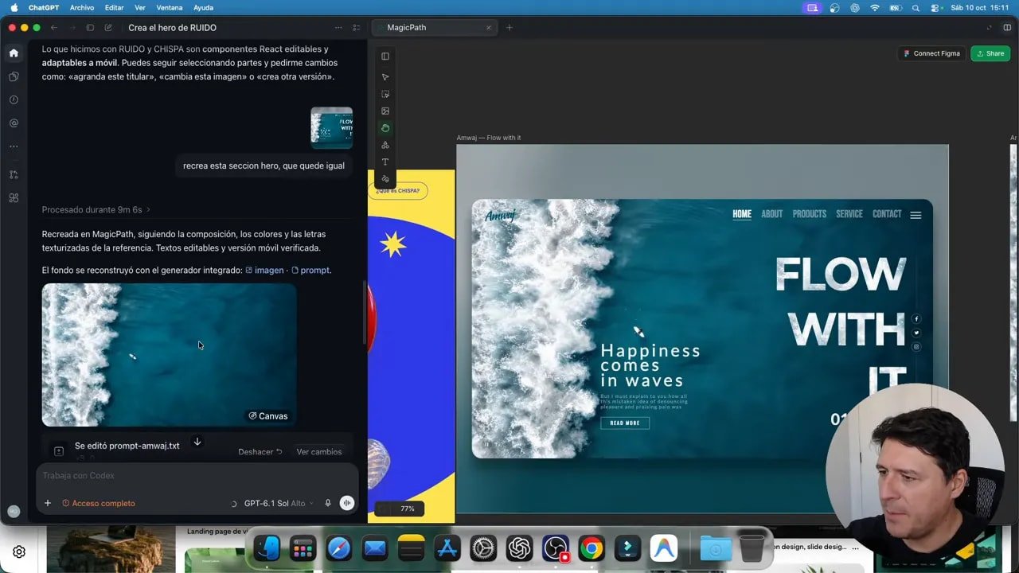Image resolution: width=1019 pixels, height=573 pixels.
Task: Click the 'Trabaja con Codex' input field
Action: (197, 476)
